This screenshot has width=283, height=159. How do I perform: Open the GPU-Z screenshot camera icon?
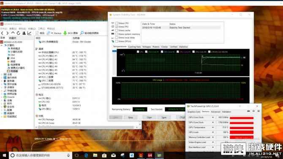click(248, 111)
